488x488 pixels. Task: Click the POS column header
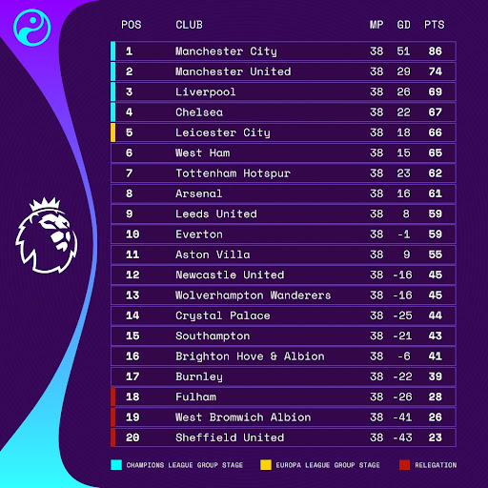(x=132, y=25)
